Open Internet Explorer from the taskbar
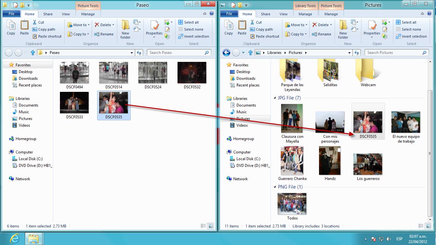The width and height of the screenshot is (436, 245). 15,239
